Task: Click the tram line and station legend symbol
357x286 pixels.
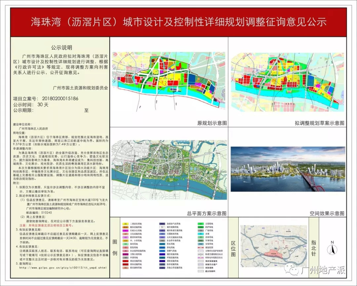Action: click(201, 257)
